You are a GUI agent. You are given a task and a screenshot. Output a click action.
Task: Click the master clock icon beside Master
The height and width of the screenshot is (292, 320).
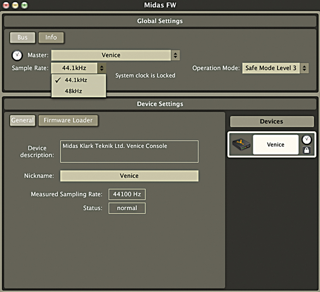17,55
